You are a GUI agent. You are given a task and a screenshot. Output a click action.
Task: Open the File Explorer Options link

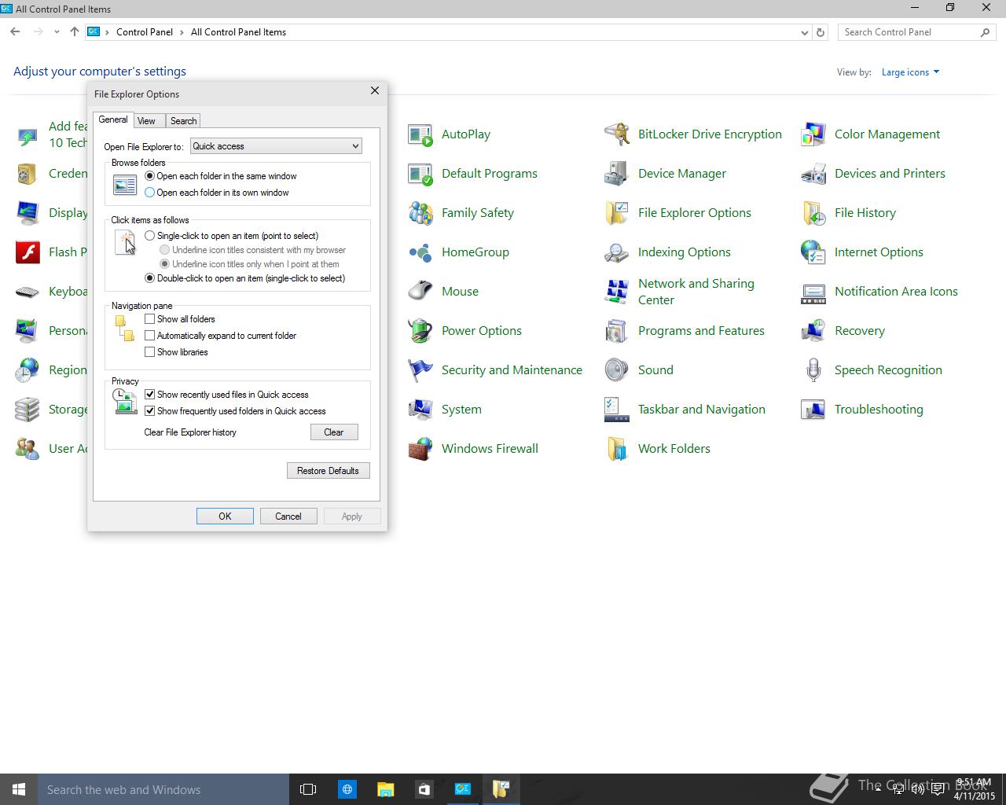point(695,213)
